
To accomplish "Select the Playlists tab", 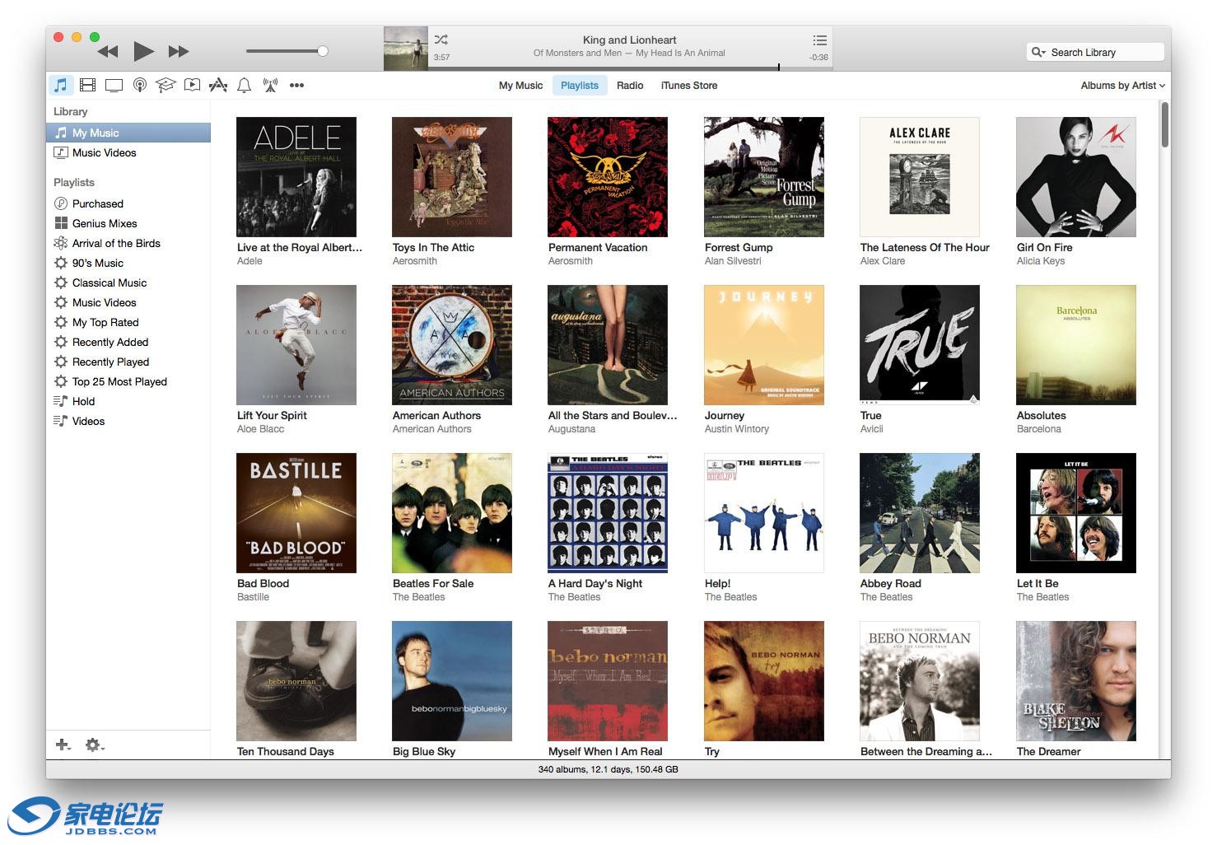I will (580, 85).
